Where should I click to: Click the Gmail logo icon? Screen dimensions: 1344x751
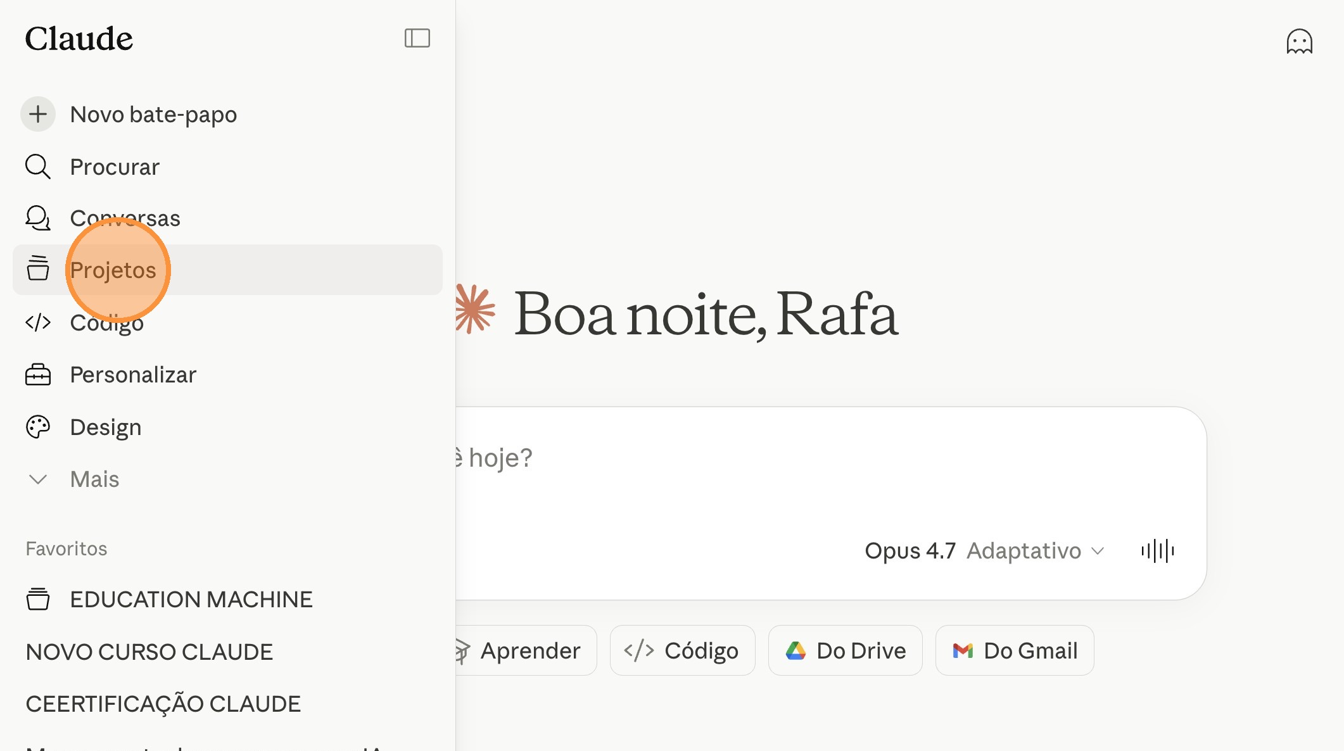click(x=963, y=650)
